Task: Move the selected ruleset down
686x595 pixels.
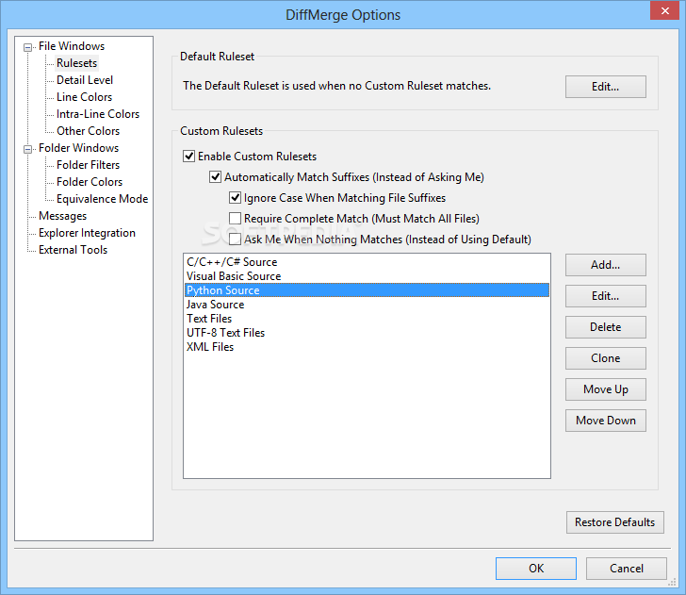Action: [x=606, y=421]
